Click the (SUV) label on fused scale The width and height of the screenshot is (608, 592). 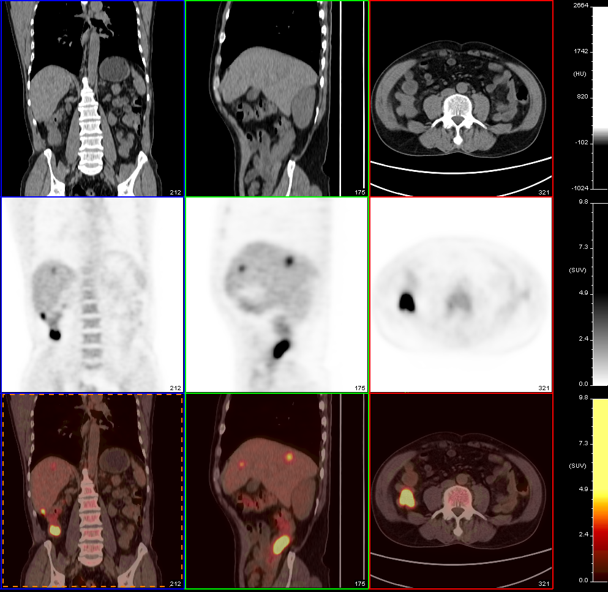(x=577, y=466)
